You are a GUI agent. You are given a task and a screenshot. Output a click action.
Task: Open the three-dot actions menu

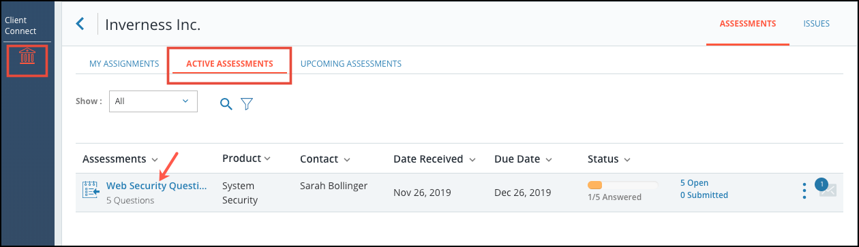point(804,191)
